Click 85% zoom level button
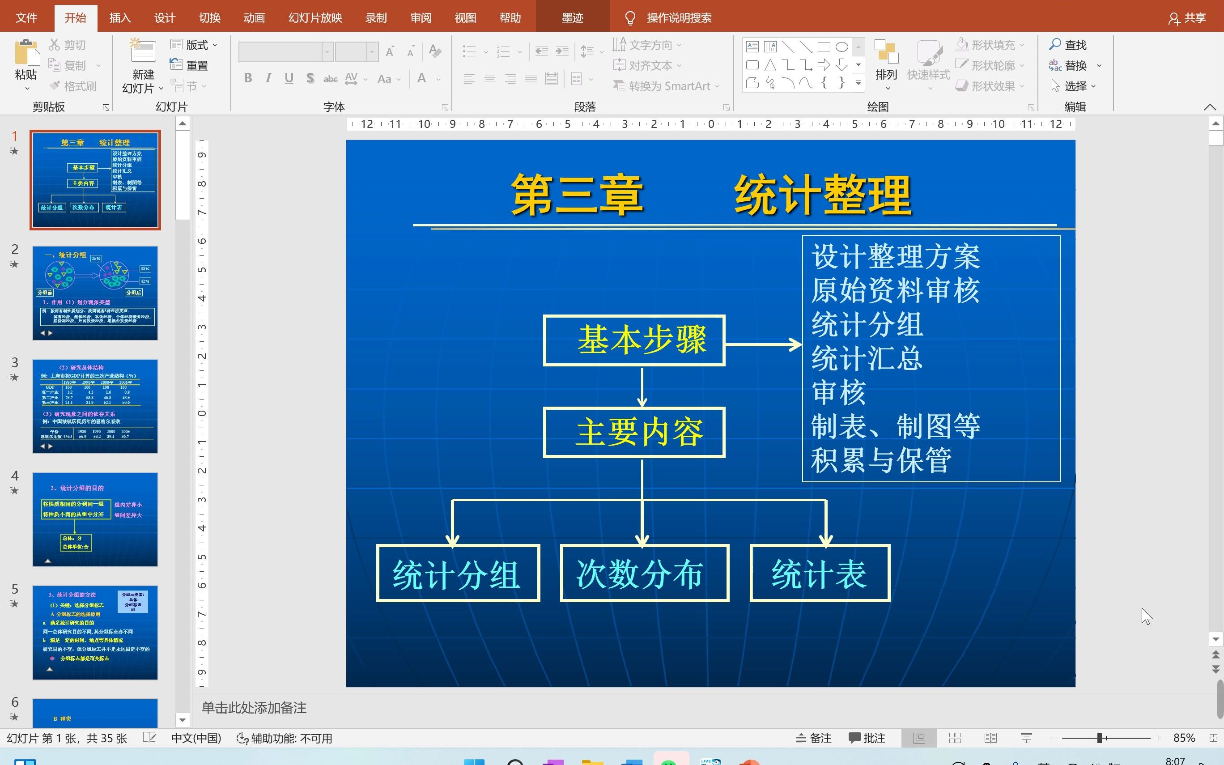Viewport: 1224px width, 765px height. 1184,738
